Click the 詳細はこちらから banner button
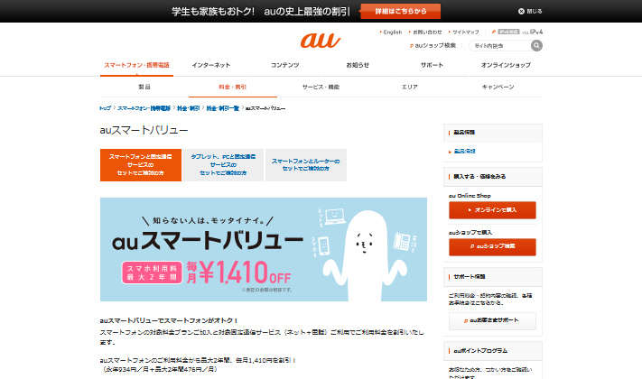642x379 pixels. pos(400,11)
